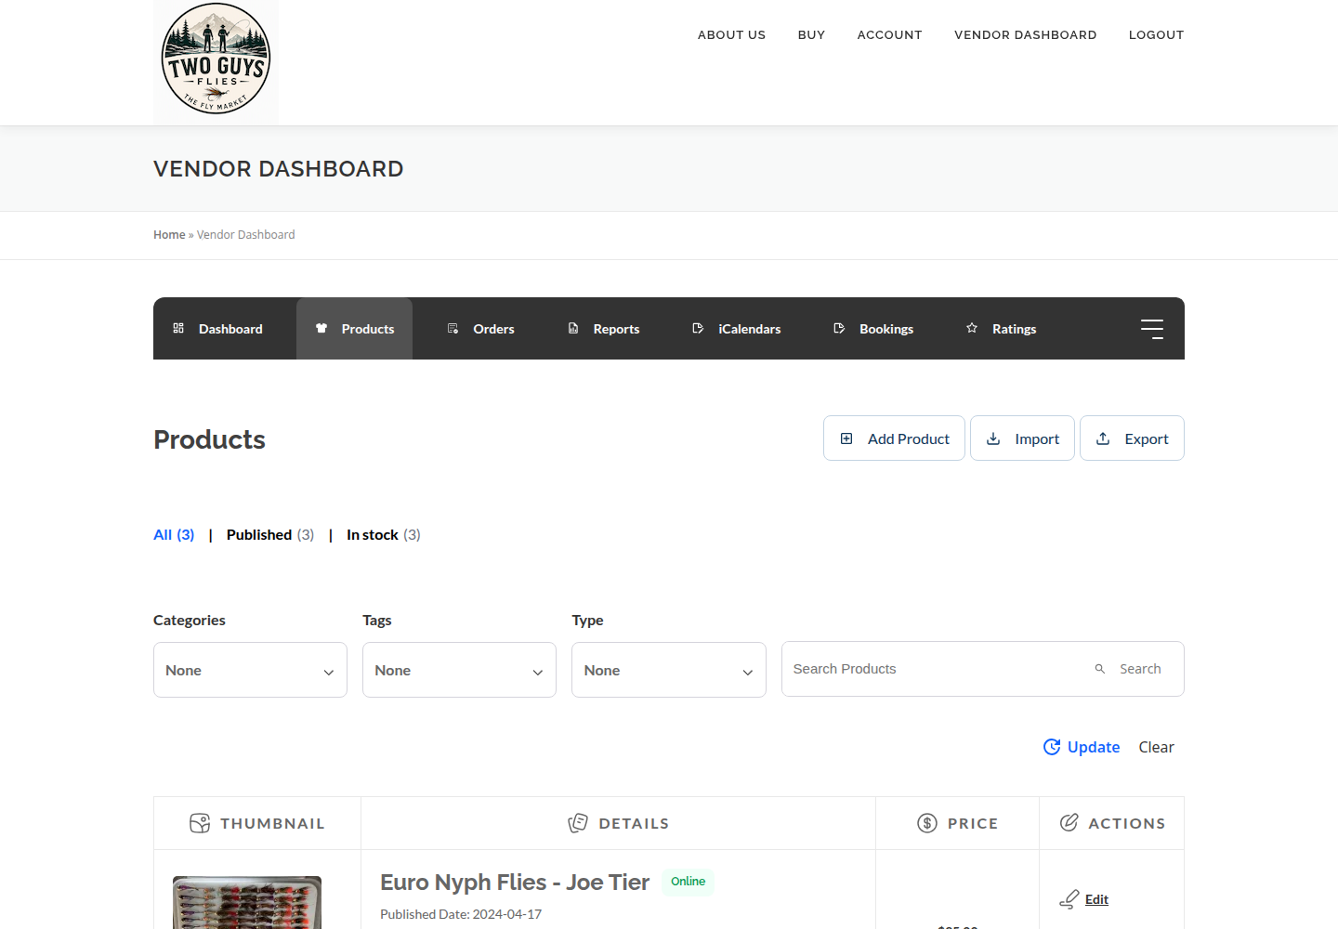Click the Reports document icon
This screenshot has width=1338, height=929.
click(573, 328)
